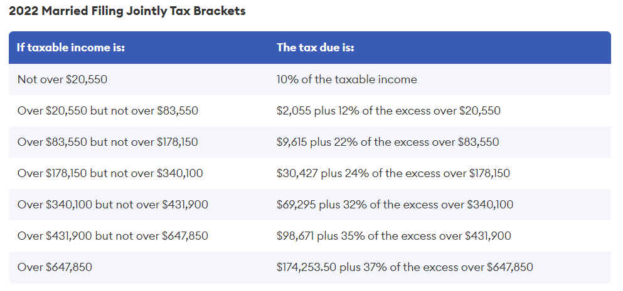Select the '$98,671 plus 35%' tax cell
This screenshot has height=291, width=623.
tap(393, 236)
